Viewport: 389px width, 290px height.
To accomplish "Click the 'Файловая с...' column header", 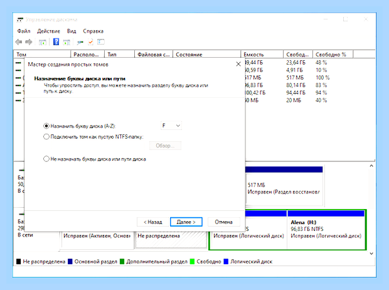I will [154, 55].
